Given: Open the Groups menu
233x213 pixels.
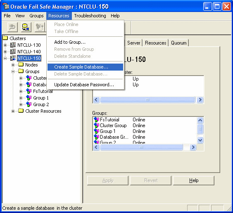Looking at the screenshot, I should click(36, 16).
